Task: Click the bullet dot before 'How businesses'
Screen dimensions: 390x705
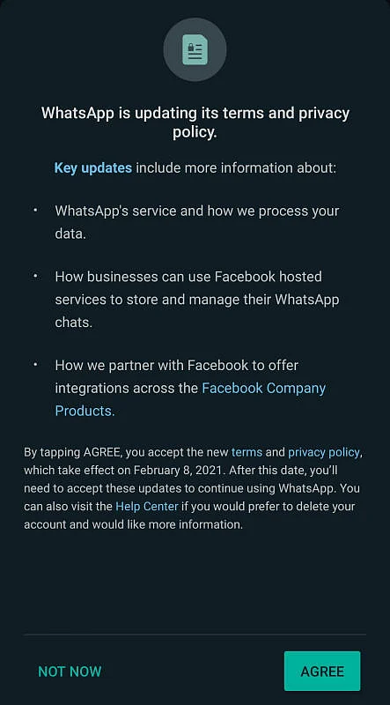Action: tap(35, 276)
